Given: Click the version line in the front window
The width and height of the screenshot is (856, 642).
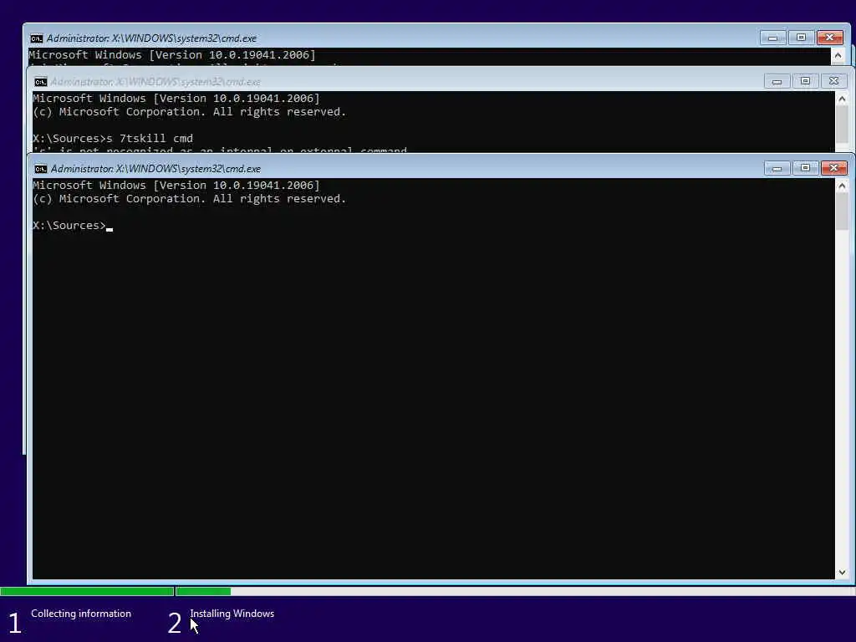Looking at the screenshot, I should pos(176,185).
